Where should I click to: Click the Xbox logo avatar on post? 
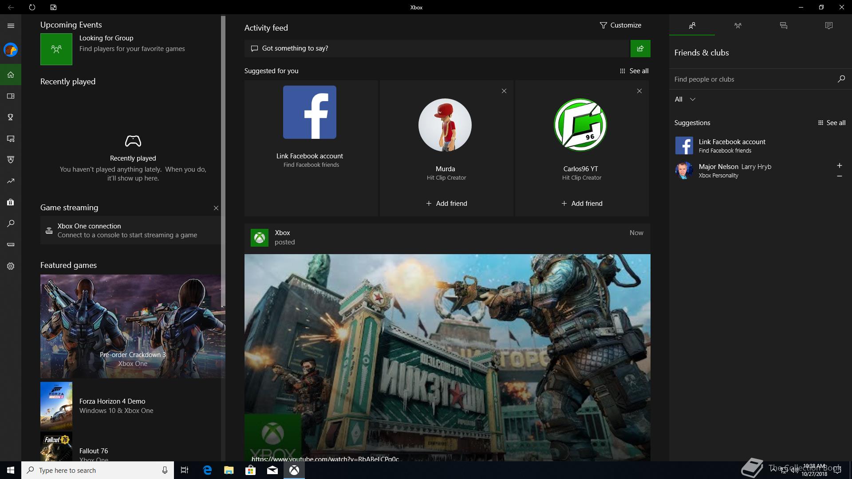pyautogui.click(x=260, y=238)
